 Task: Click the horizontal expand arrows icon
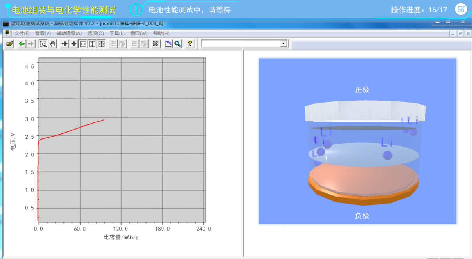65,44
